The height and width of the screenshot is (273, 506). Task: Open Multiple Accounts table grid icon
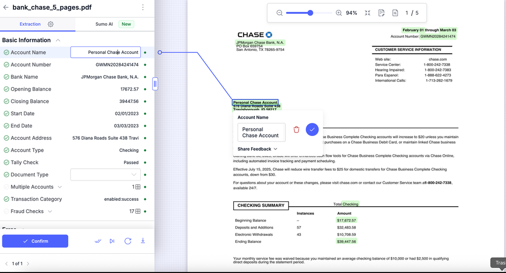[138, 187]
